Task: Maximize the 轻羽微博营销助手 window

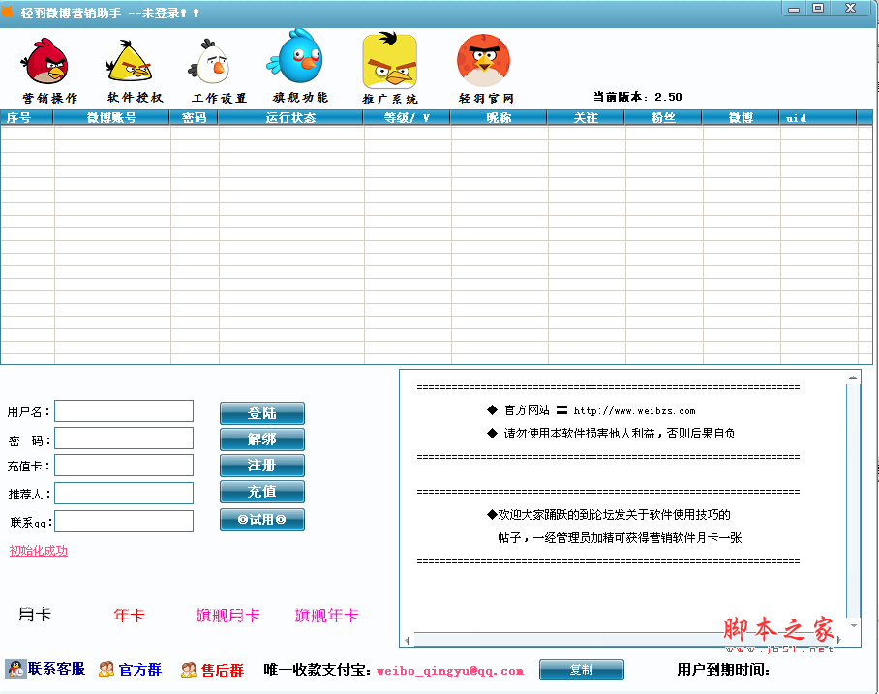Action: click(x=818, y=9)
